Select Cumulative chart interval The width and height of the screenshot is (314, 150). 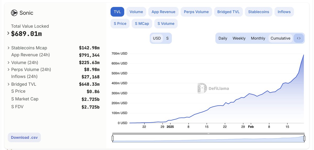point(281,38)
